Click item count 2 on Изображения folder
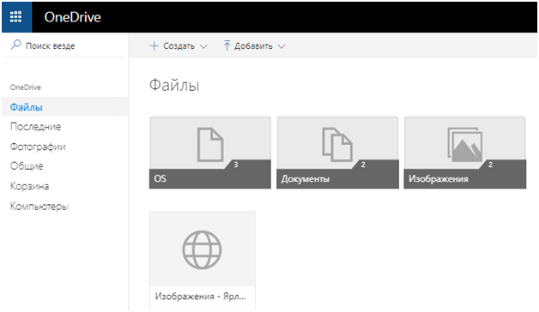539x312 pixels. click(x=491, y=165)
